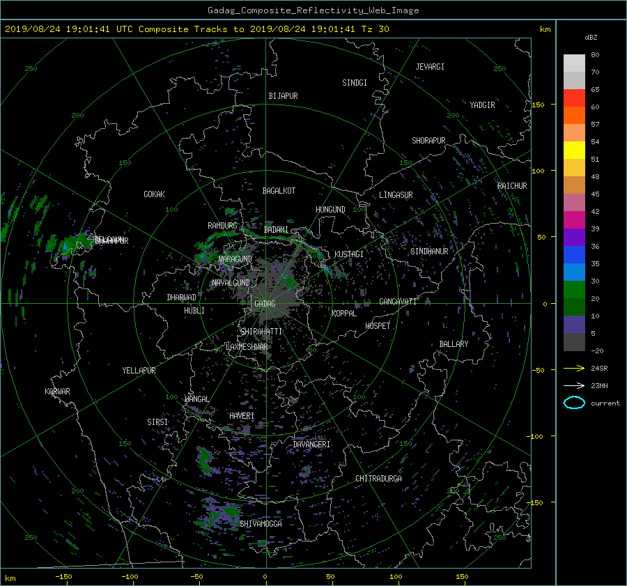Viewport: 627px width, 586px height.
Task: Click the Gadag_Composite_Reflectivity_Web_Image title
Action: click(313, 10)
